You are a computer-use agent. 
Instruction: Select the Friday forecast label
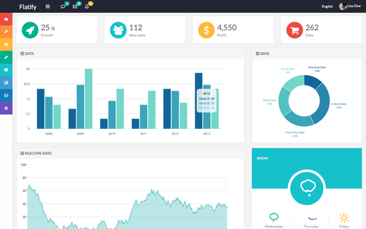click(x=344, y=227)
